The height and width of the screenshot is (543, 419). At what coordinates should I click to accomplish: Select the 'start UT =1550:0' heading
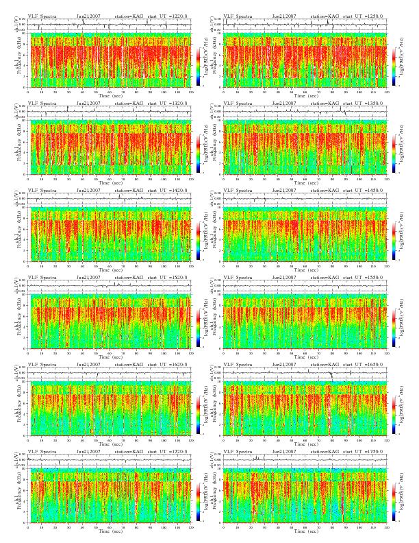(363, 278)
